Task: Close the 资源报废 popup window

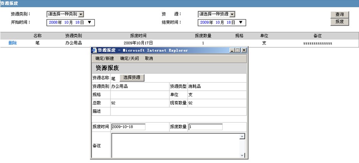Action: pos(244,50)
